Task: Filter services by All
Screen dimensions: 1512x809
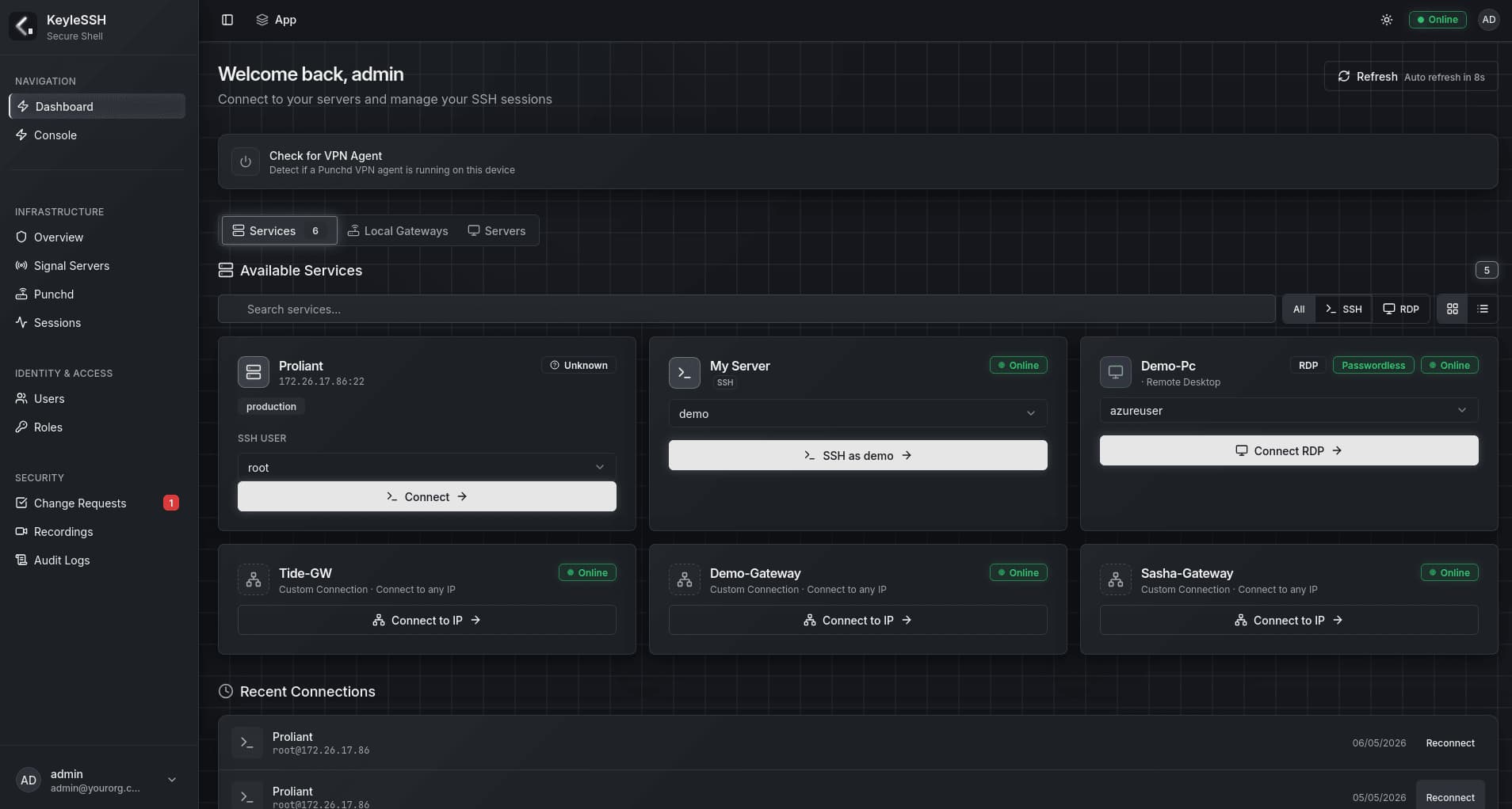Action: point(1299,309)
